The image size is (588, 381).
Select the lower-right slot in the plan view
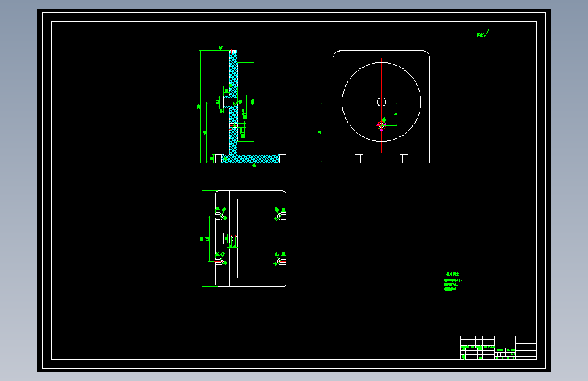[281, 260]
